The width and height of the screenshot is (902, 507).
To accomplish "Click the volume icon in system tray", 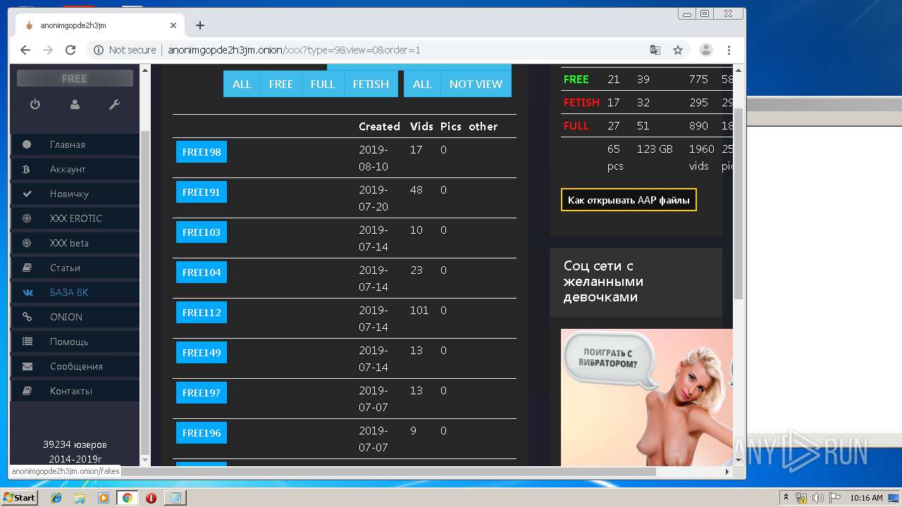I will 818,498.
